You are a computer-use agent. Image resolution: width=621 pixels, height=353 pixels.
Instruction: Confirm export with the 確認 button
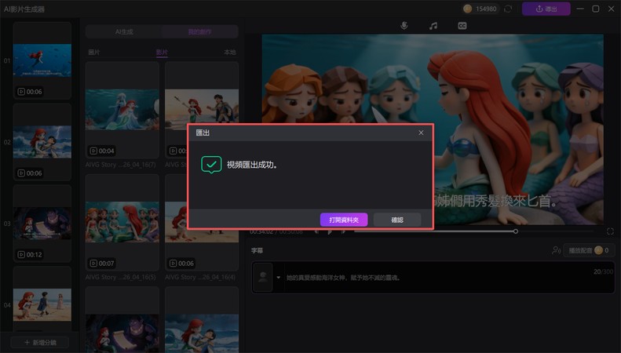click(396, 220)
